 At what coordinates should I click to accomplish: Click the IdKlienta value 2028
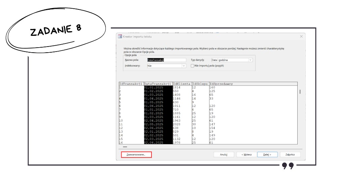177,124
